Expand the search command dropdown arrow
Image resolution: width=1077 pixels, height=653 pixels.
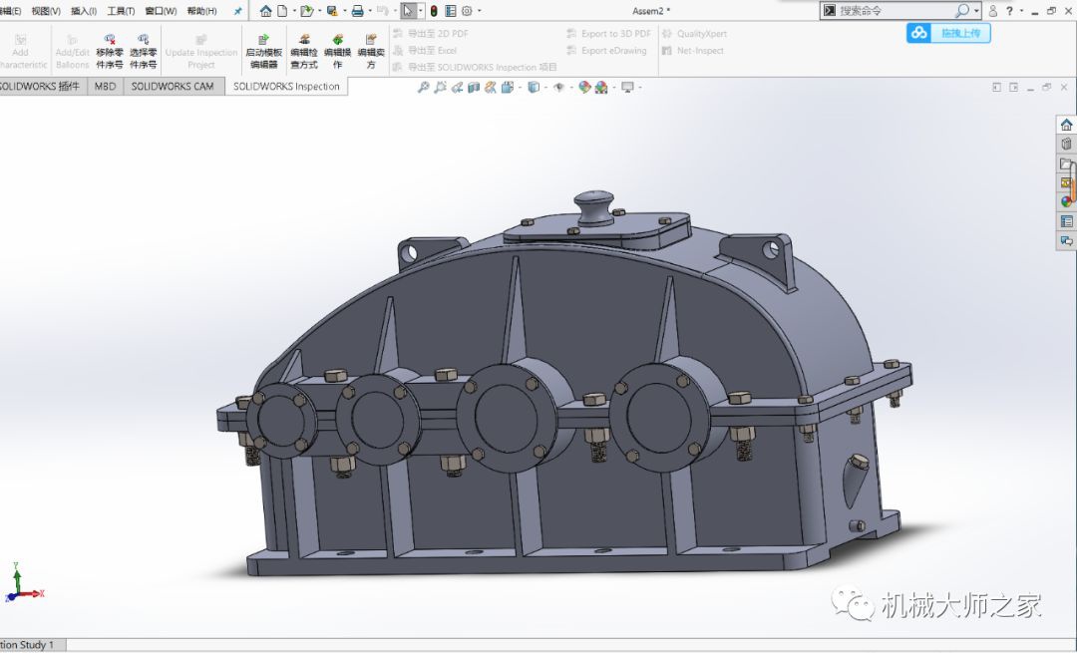coord(976,11)
